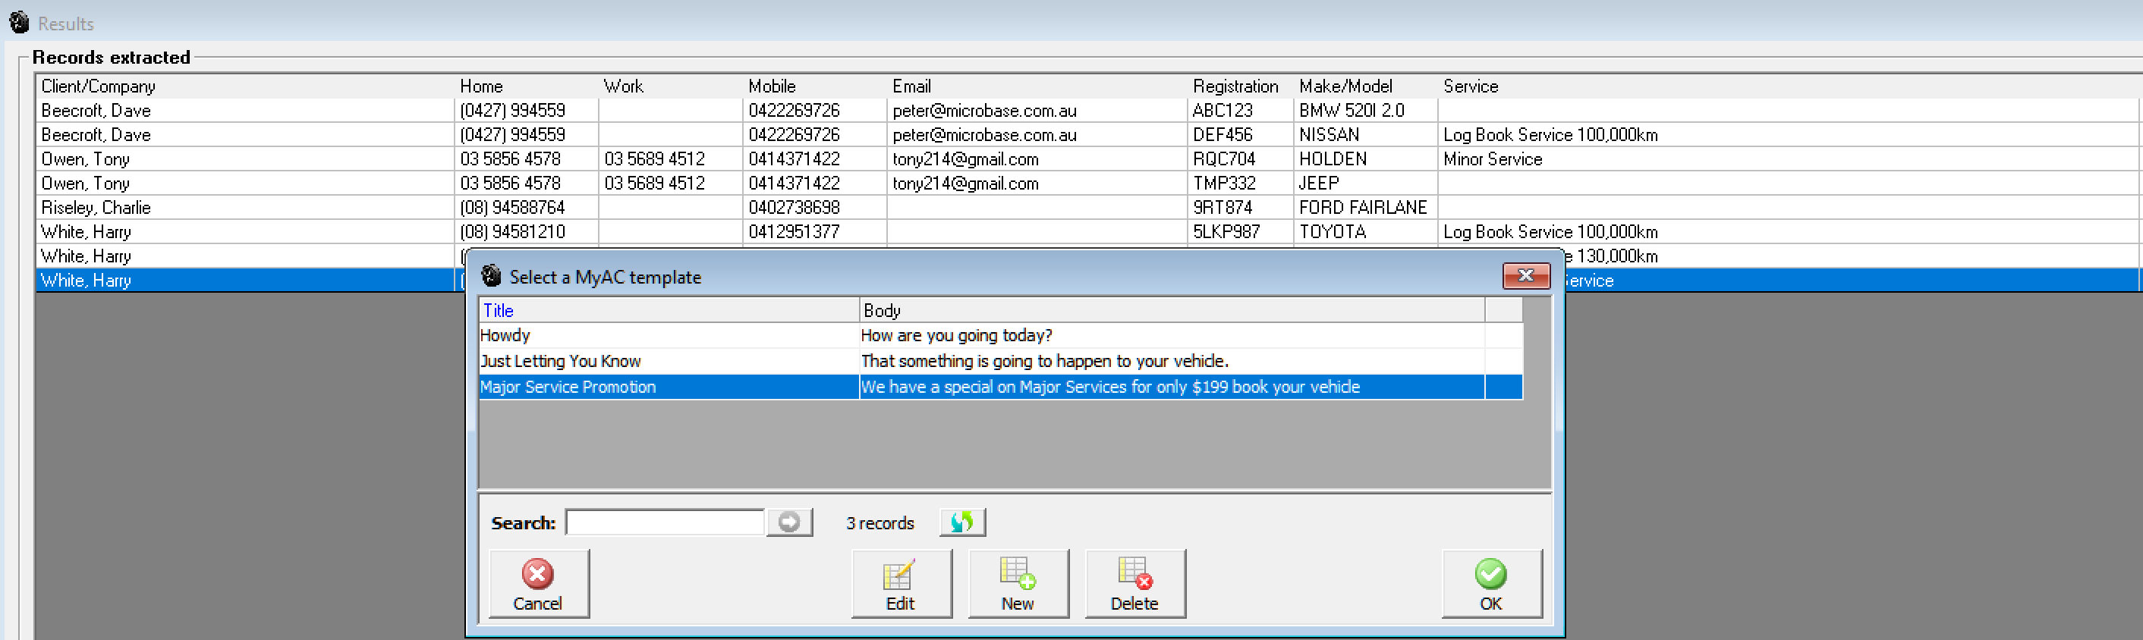The width and height of the screenshot is (2143, 640).
Task: Cancel the template selection dialog
Action: (538, 583)
